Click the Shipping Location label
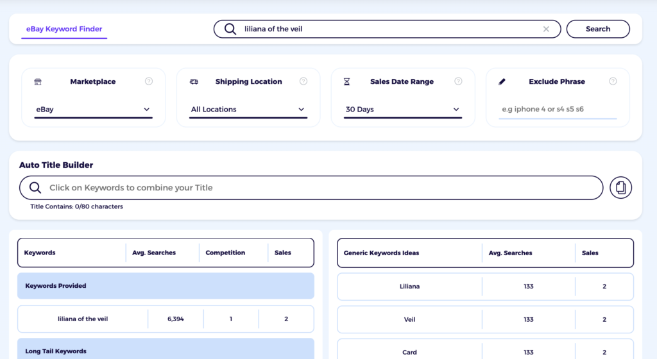This screenshot has width=657, height=359. click(248, 81)
